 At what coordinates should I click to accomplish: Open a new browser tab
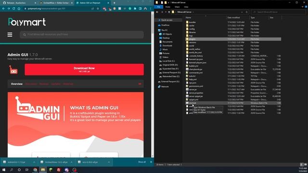[x=115, y=3]
